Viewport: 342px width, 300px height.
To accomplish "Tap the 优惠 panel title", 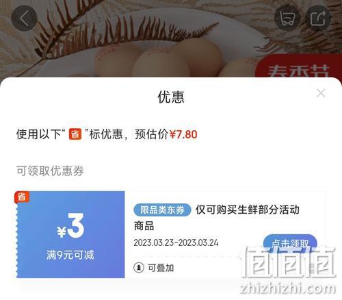I will pyautogui.click(x=171, y=97).
